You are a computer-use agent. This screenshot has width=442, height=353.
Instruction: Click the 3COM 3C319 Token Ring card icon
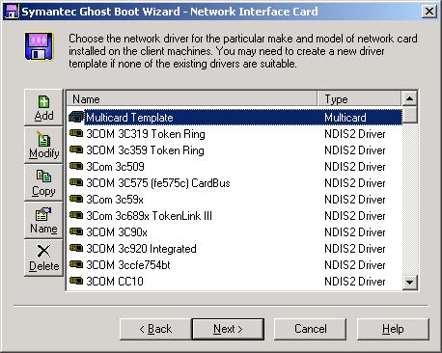click(76, 133)
